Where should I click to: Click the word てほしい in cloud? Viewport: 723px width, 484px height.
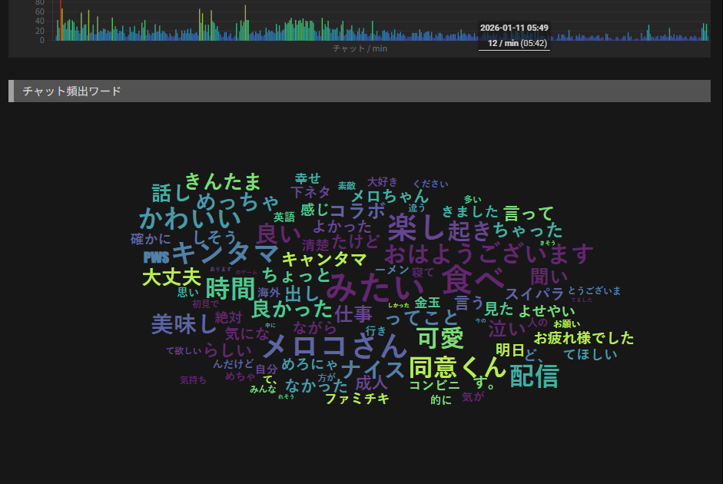(590, 354)
